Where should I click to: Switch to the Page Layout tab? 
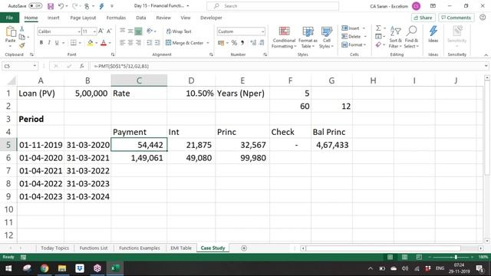(x=83, y=18)
